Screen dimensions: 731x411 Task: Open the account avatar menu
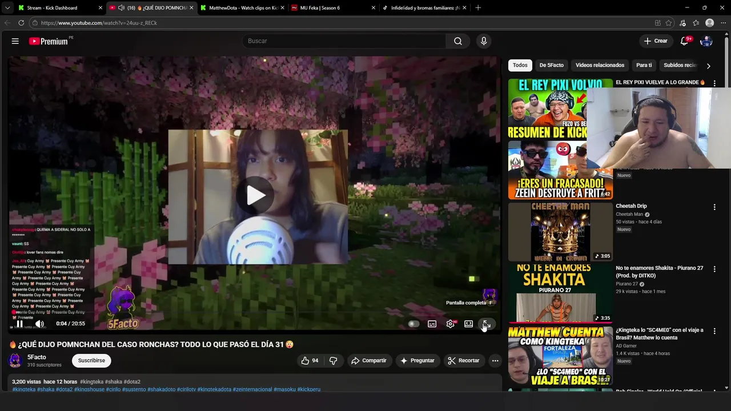click(706, 41)
